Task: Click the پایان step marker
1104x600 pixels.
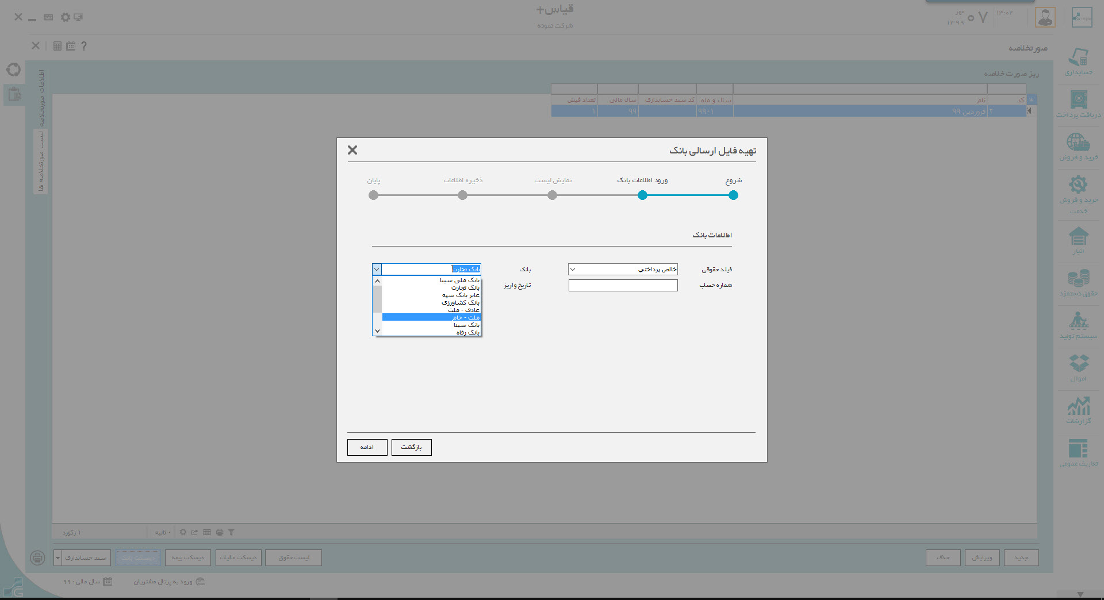Action: coord(373,195)
